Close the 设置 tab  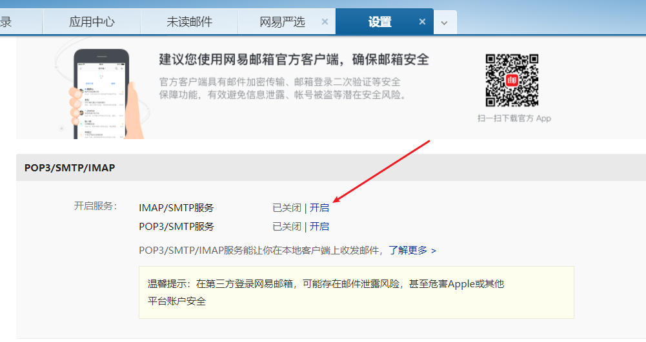click(422, 22)
